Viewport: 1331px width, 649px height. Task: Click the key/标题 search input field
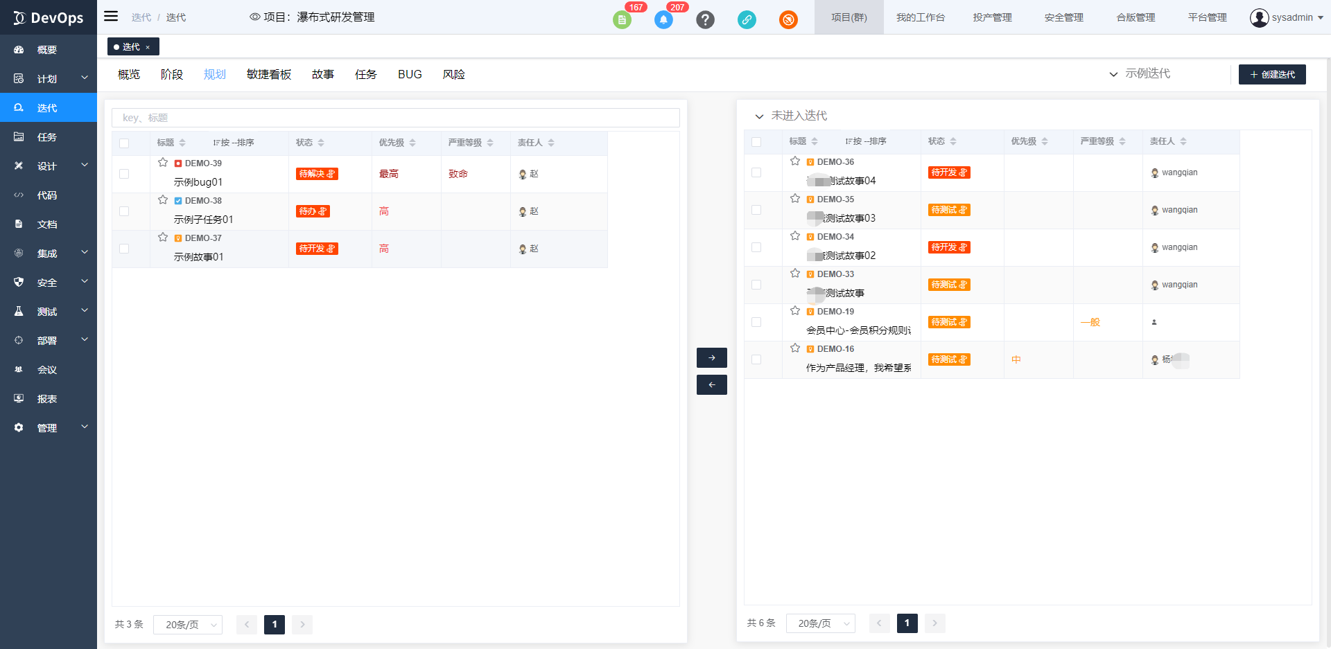point(395,118)
